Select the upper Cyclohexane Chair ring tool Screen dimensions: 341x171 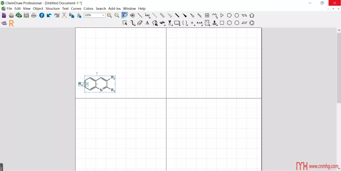coord(244,15)
